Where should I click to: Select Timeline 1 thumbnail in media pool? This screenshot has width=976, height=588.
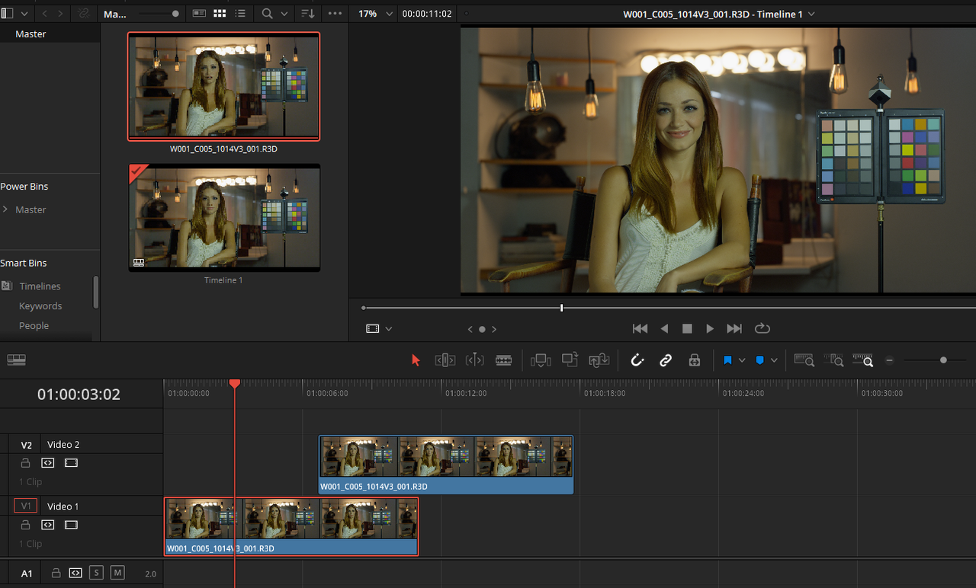click(224, 218)
